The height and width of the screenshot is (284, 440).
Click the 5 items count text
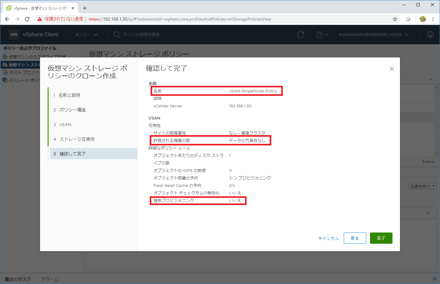click(428, 162)
